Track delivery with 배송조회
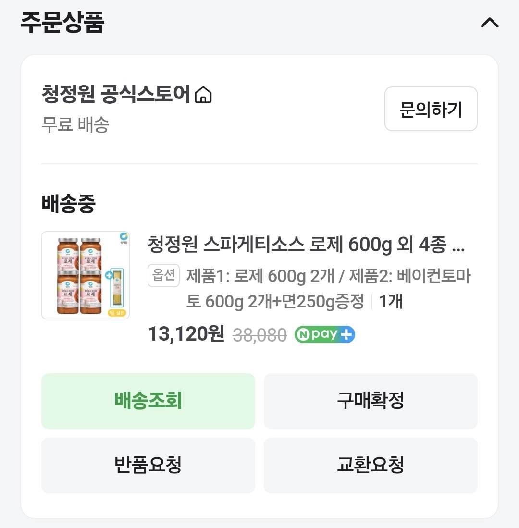 (x=148, y=401)
